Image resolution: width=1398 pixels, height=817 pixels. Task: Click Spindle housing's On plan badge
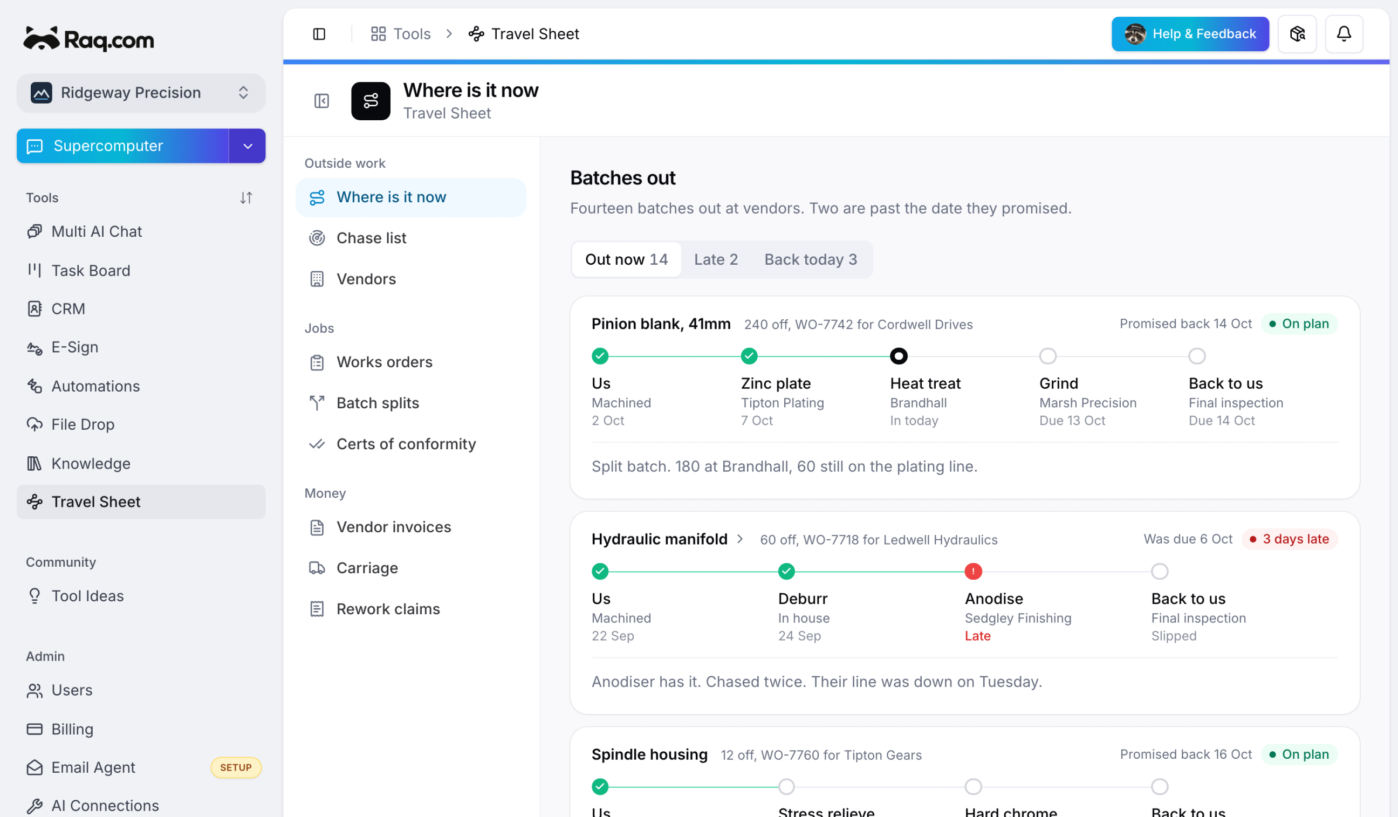point(1299,754)
